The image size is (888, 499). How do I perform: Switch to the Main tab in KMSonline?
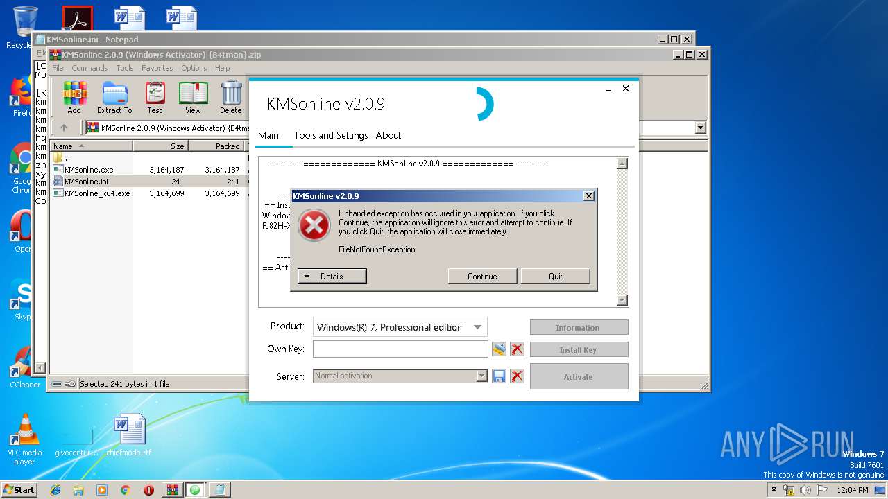click(x=268, y=135)
